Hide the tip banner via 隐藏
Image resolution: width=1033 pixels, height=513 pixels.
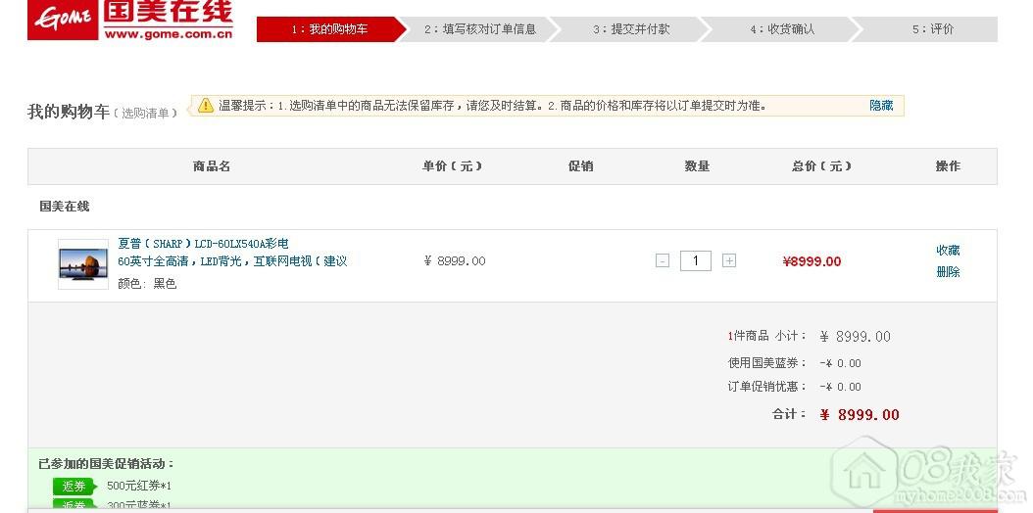[881, 105]
